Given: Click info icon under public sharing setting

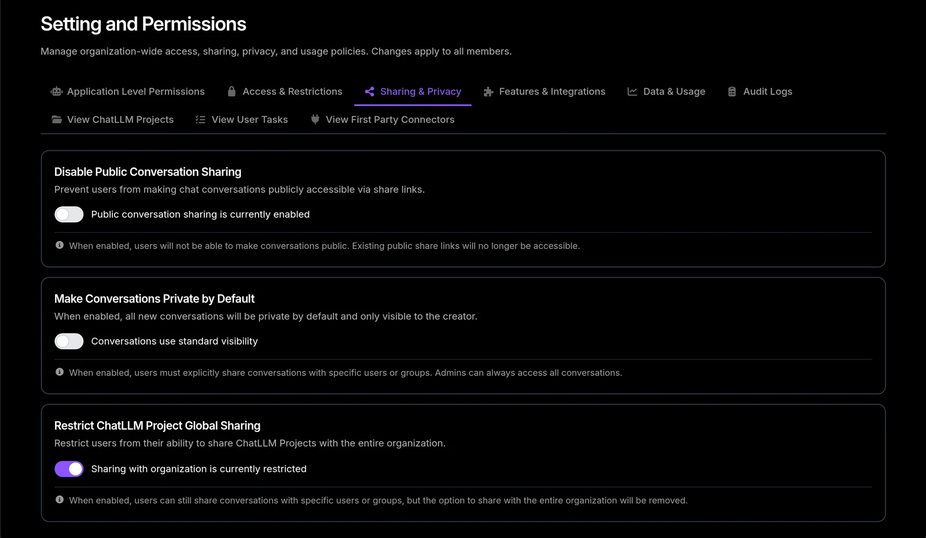Looking at the screenshot, I should point(60,245).
